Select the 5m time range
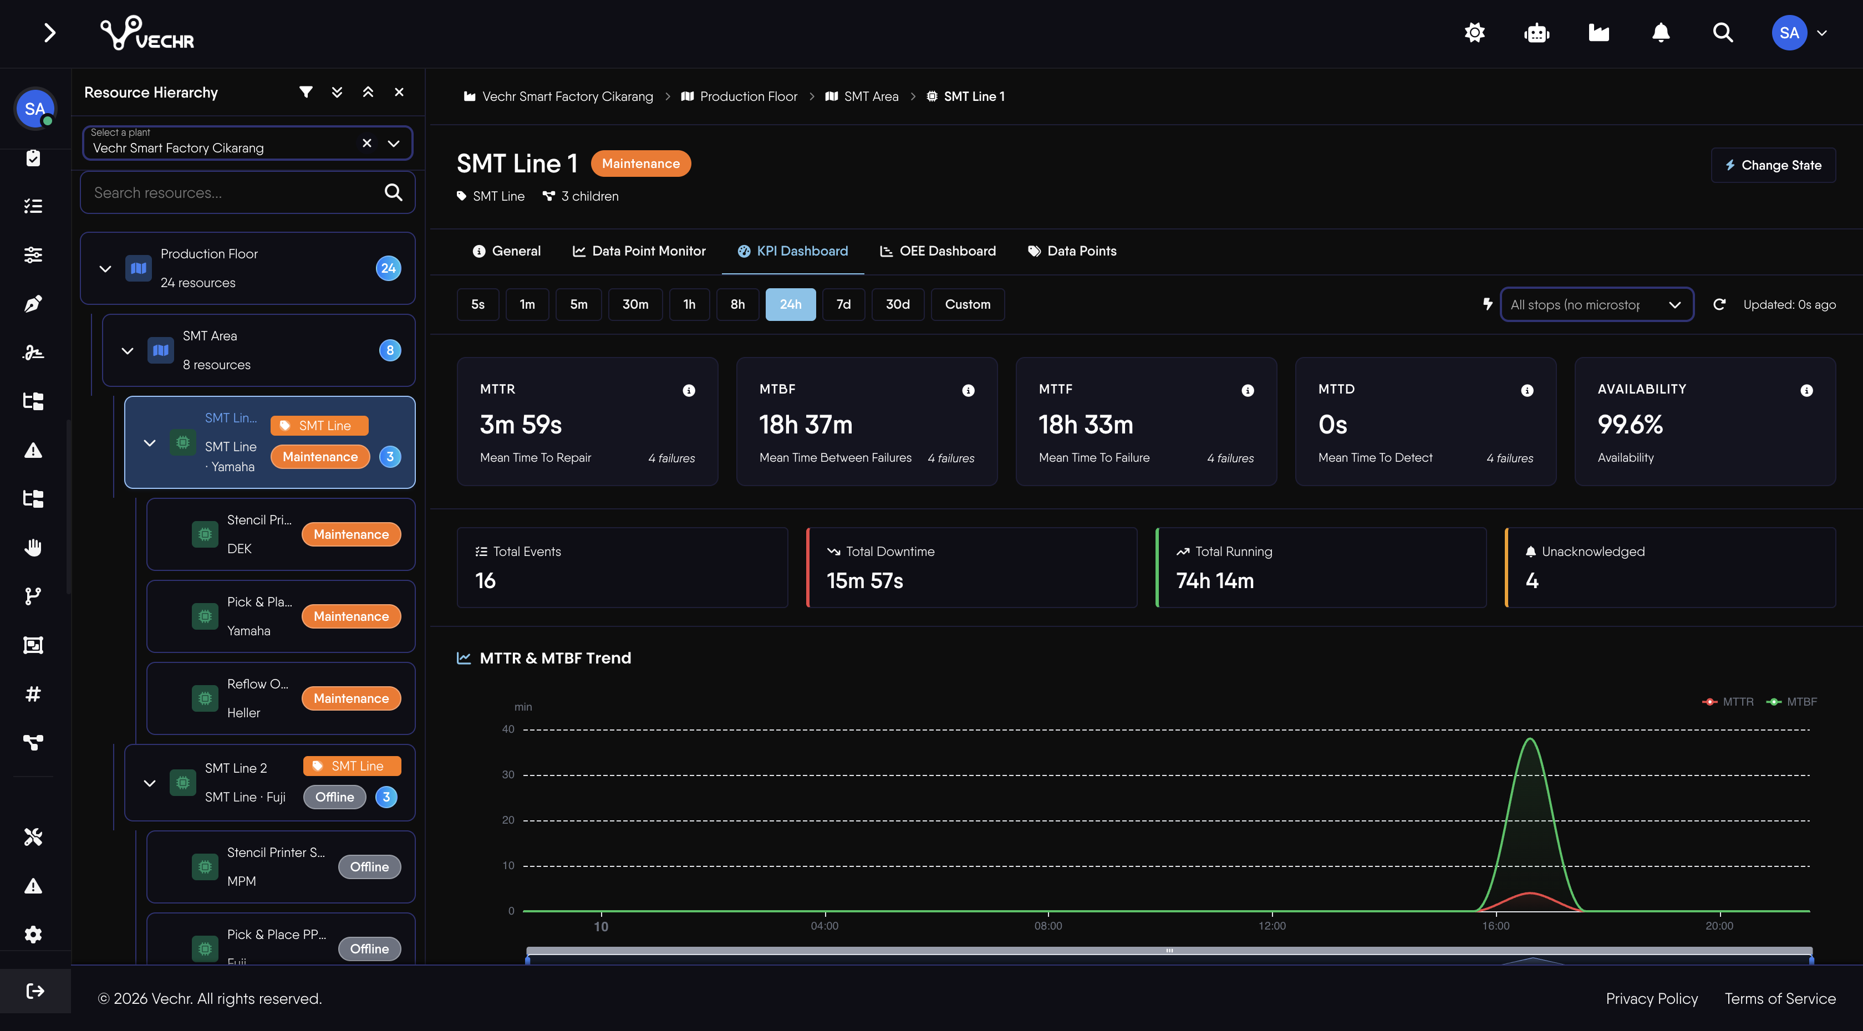Screen dimensions: 1863x1031 (578, 304)
